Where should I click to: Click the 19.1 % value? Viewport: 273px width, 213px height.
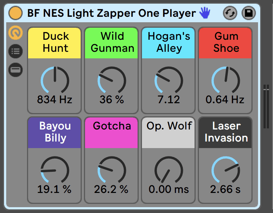point(54,189)
